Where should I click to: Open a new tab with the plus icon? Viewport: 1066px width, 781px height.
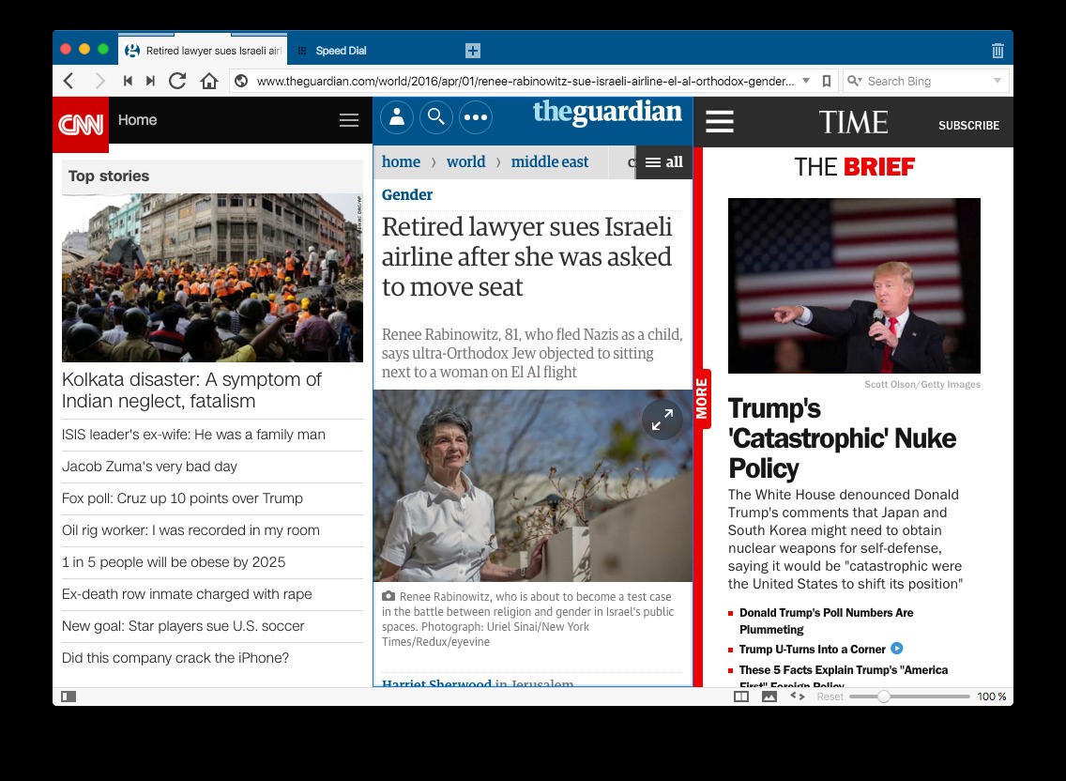coord(473,51)
